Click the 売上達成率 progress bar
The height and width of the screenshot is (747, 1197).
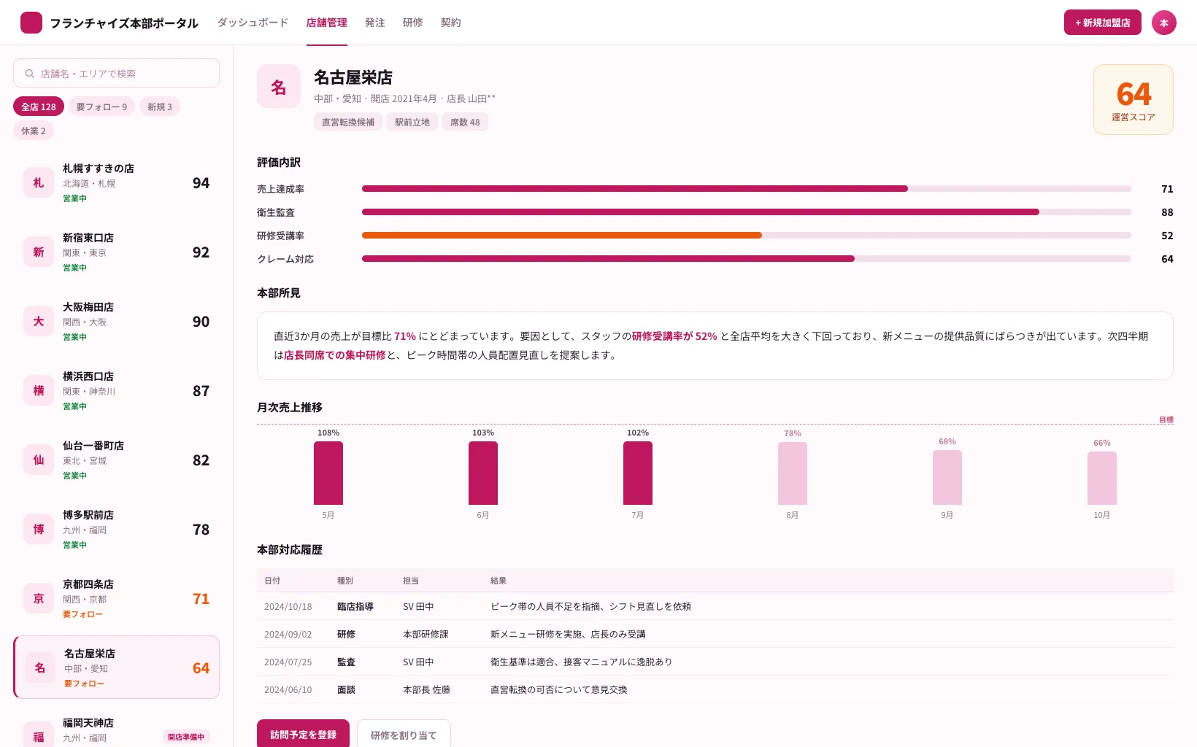coord(746,189)
